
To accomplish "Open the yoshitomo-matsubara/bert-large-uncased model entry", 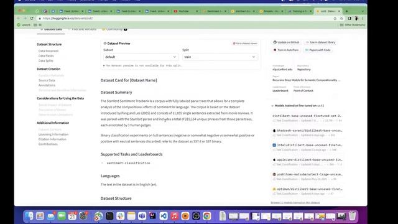I will tap(308, 177).
